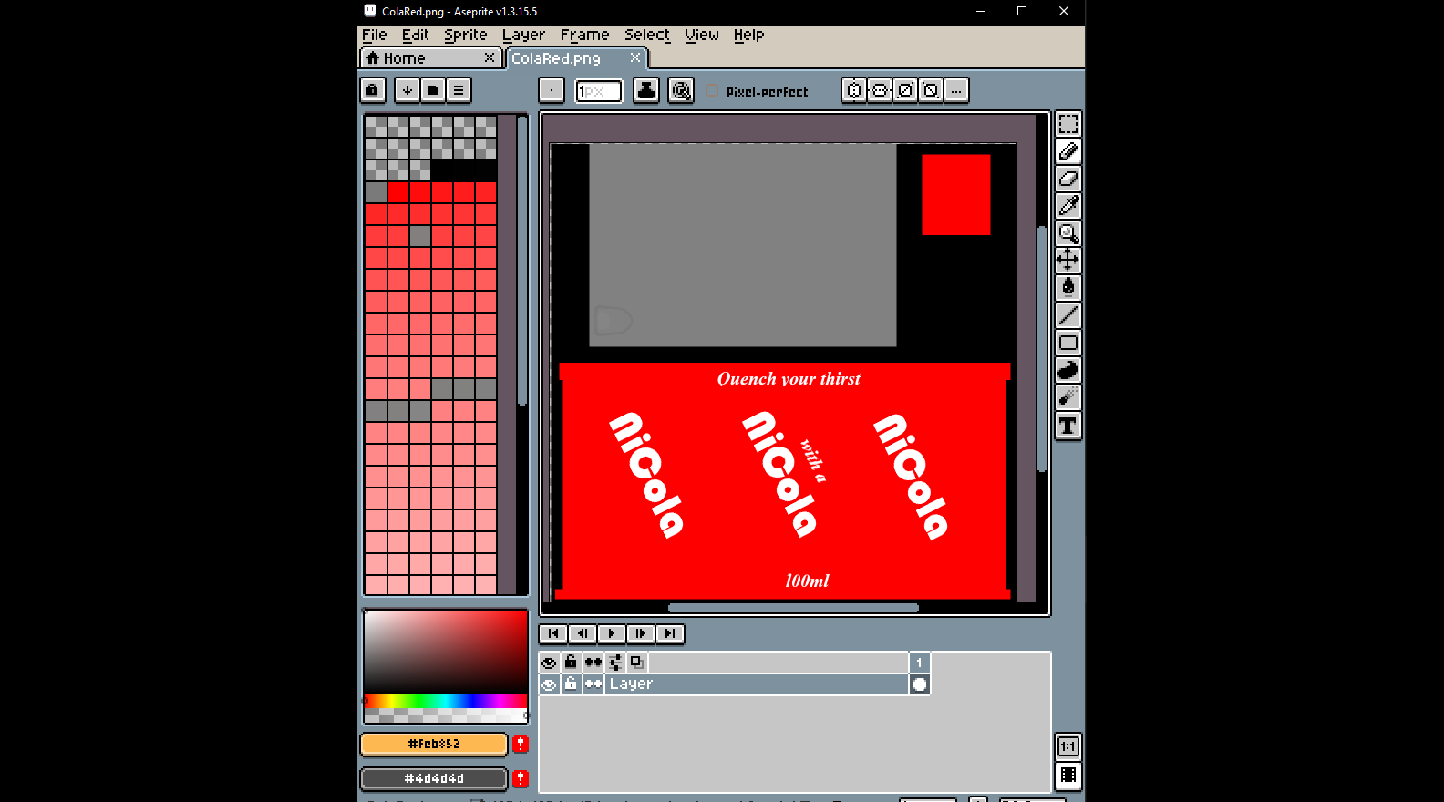
Task: Hide the Layer visibility eye
Action: click(549, 684)
